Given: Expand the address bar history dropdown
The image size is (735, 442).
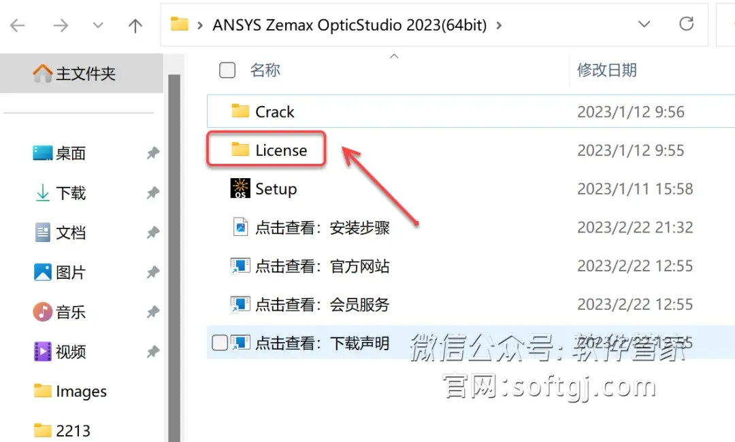Looking at the screenshot, I should click(644, 24).
